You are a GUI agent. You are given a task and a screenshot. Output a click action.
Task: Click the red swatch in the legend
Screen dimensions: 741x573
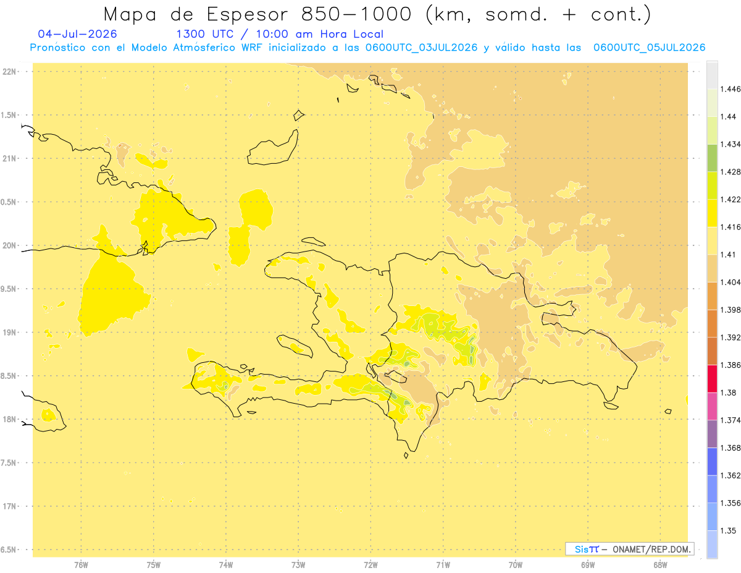point(712,379)
